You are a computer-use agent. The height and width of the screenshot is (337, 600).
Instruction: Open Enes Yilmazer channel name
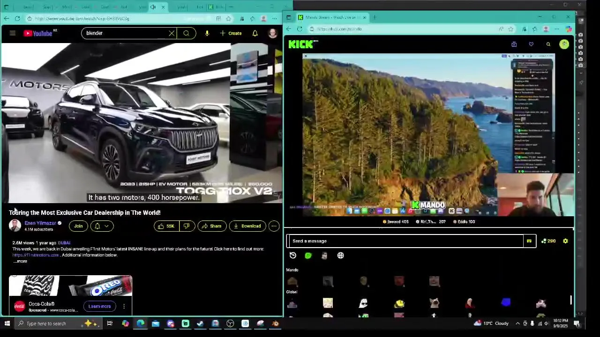[x=40, y=223]
